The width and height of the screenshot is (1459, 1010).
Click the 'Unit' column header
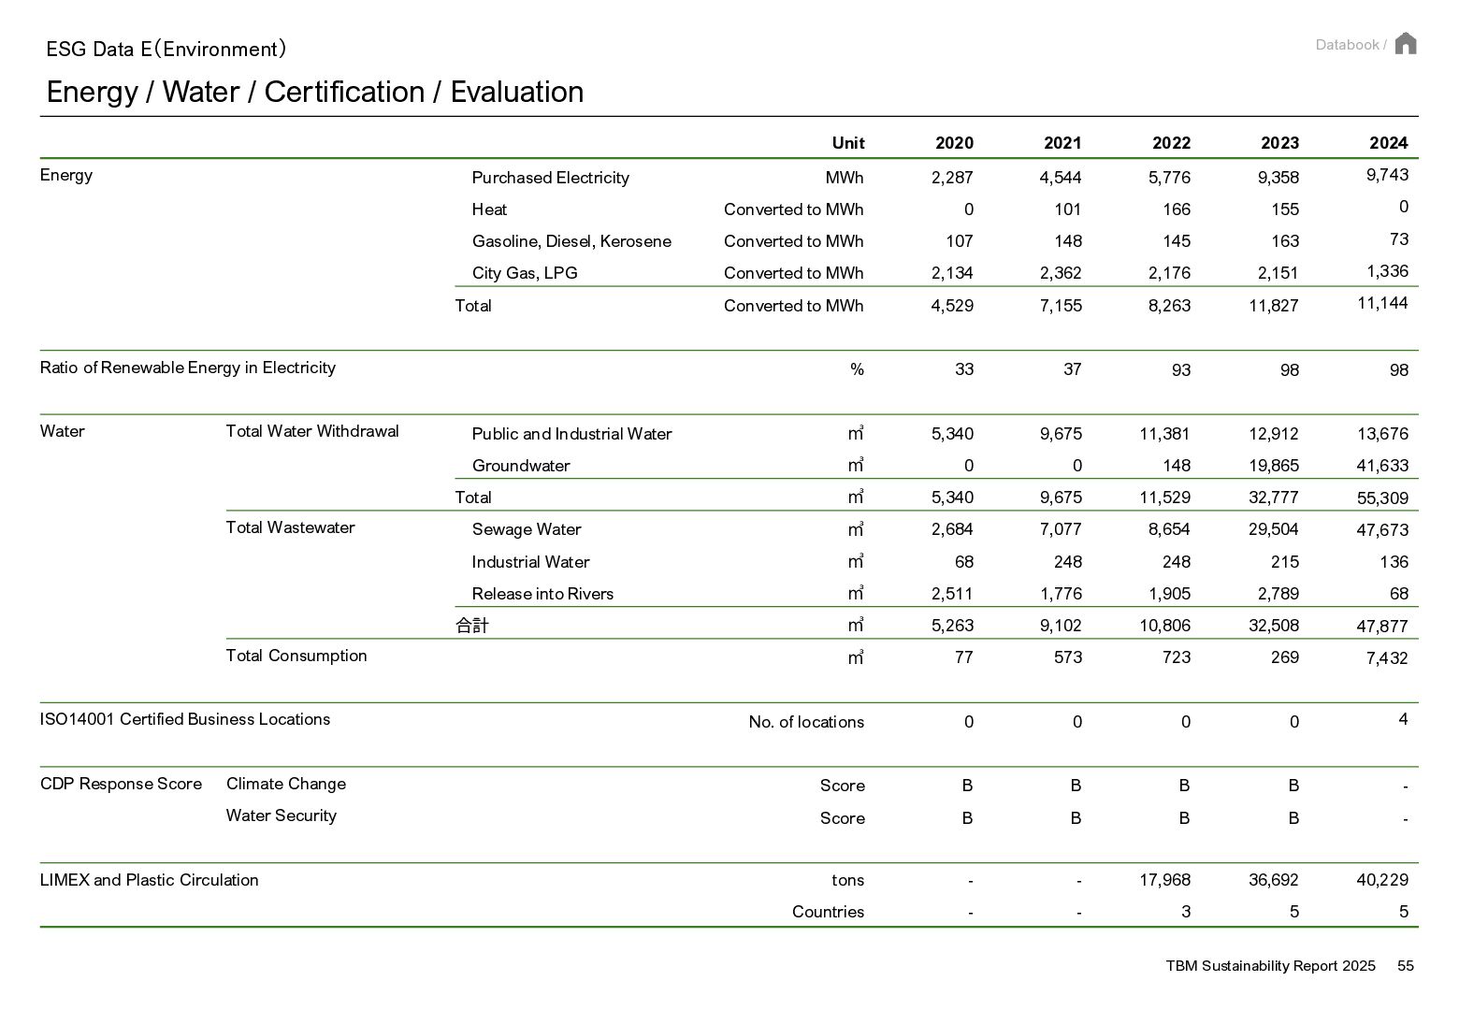coord(848,143)
